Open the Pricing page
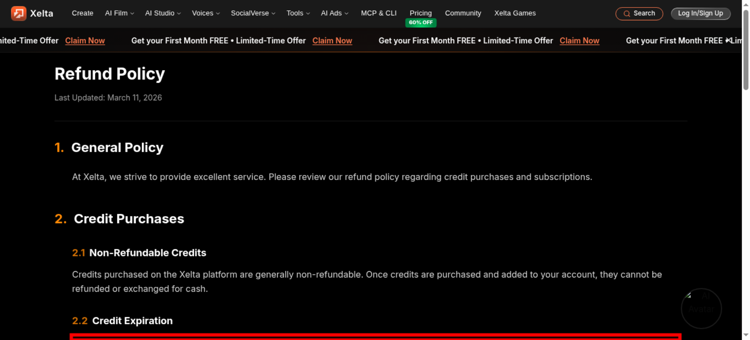The height and width of the screenshot is (340, 750). point(421,13)
